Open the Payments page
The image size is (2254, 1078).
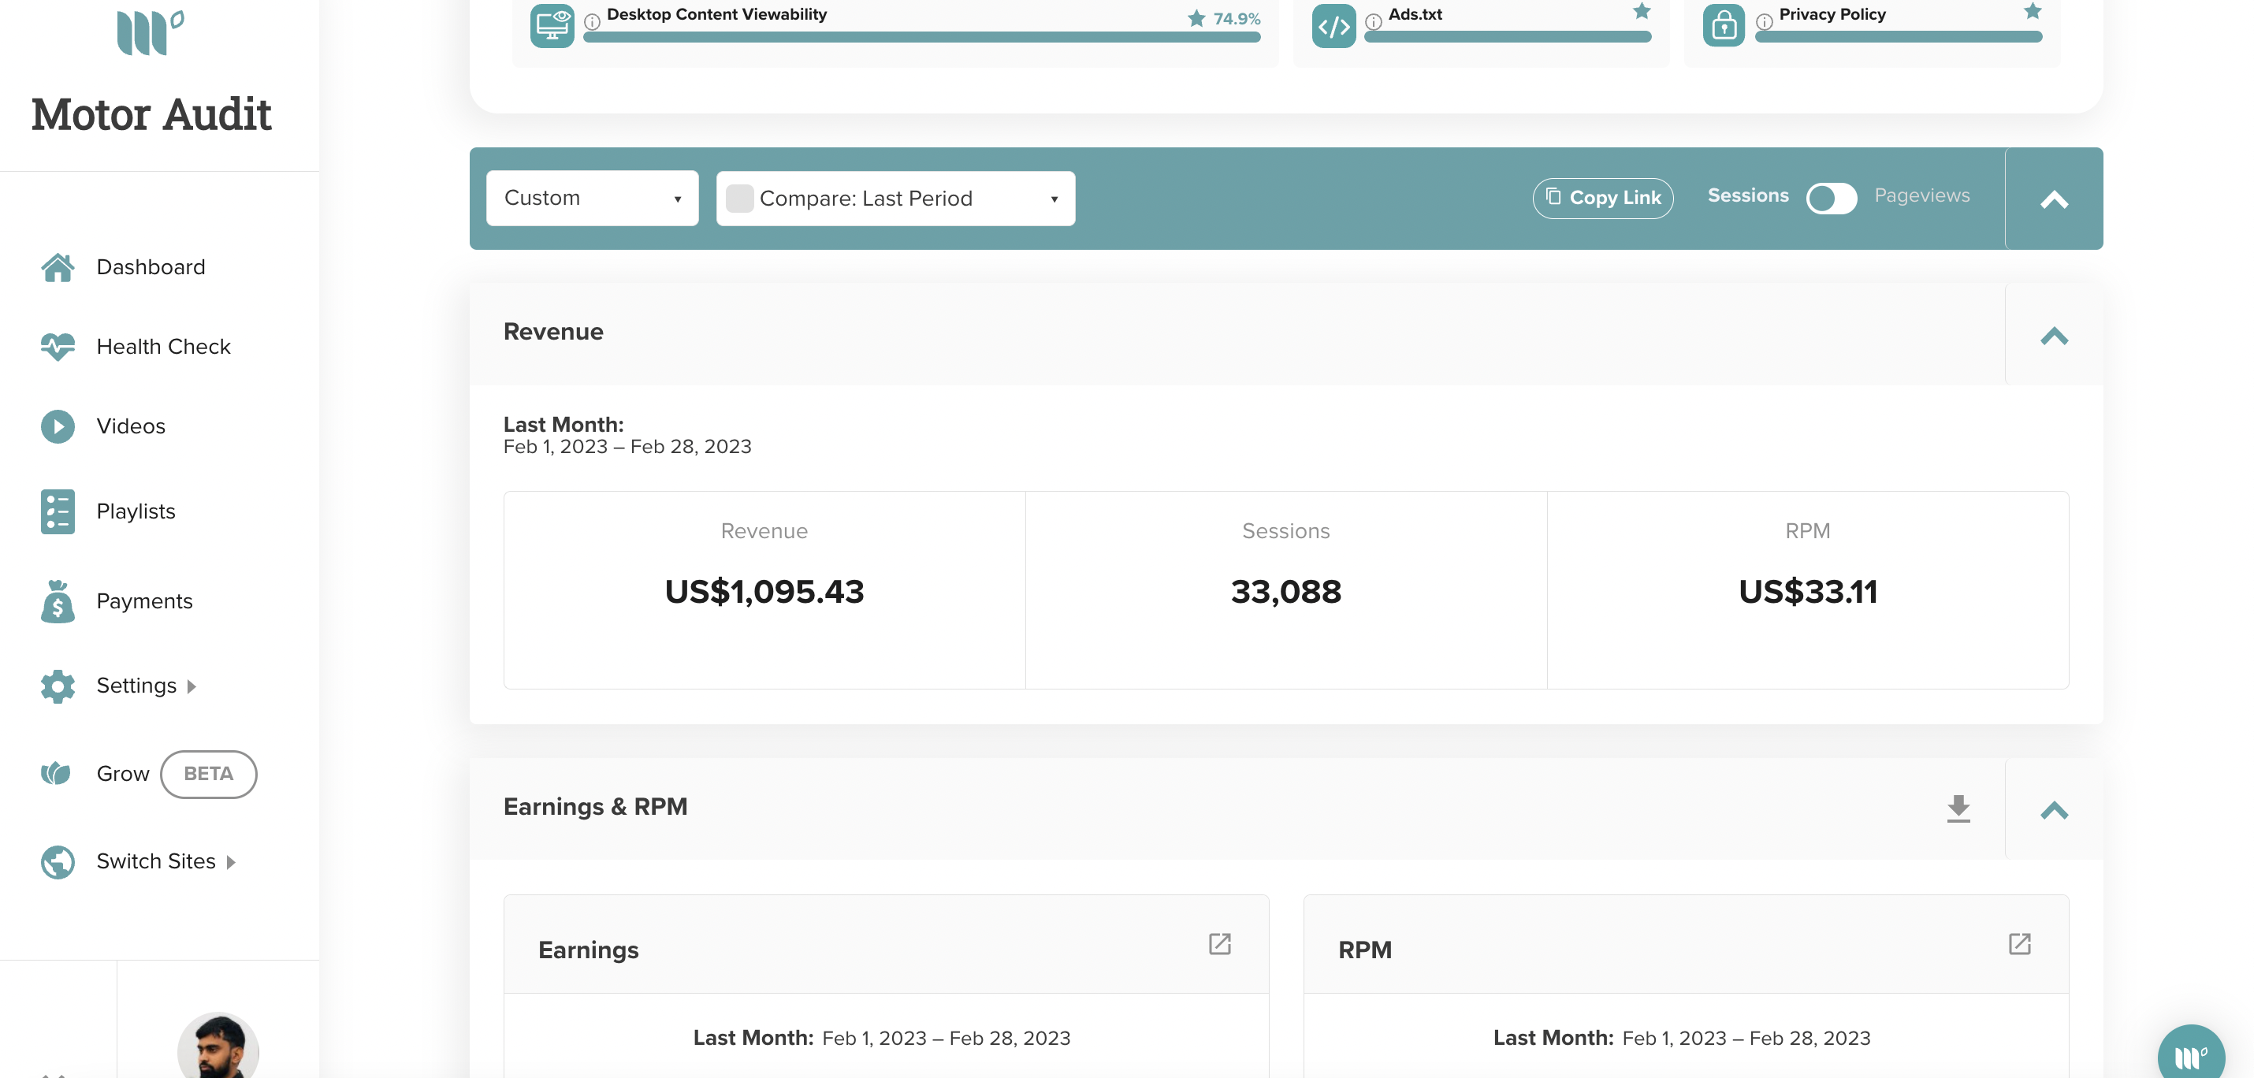pyautogui.click(x=144, y=601)
